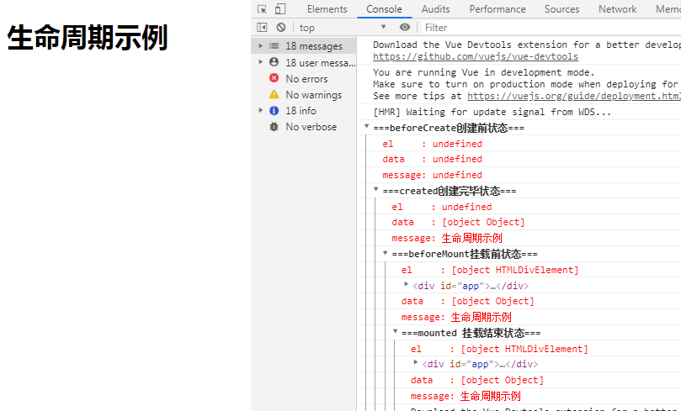
Task: Clear the console with the ban icon
Action: (281, 27)
